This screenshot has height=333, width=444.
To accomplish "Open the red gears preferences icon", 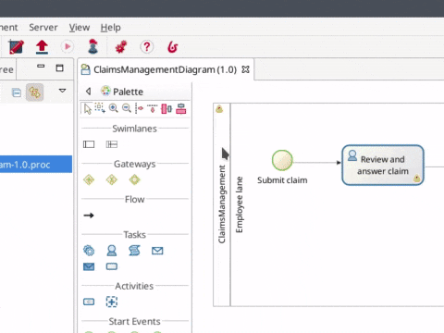I will [x=121, y=47].
